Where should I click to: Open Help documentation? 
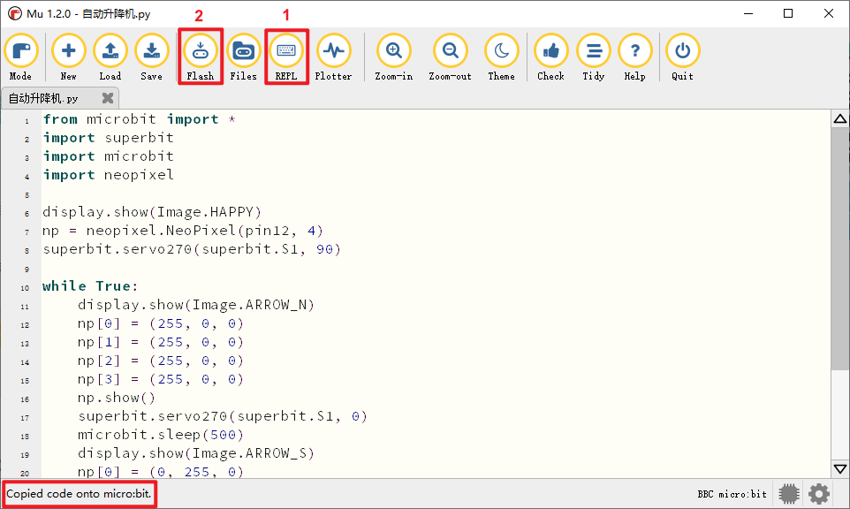(x=634, y=57)
